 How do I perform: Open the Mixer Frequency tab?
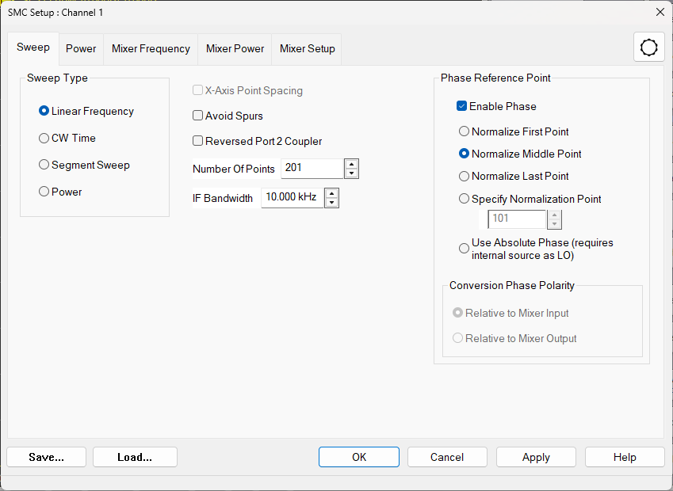[151, 49]
